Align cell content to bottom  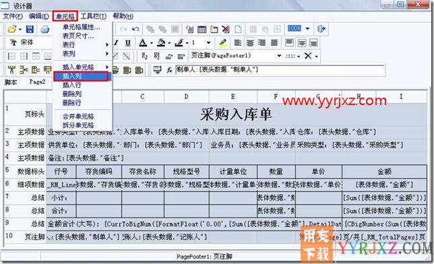(313, 42)
